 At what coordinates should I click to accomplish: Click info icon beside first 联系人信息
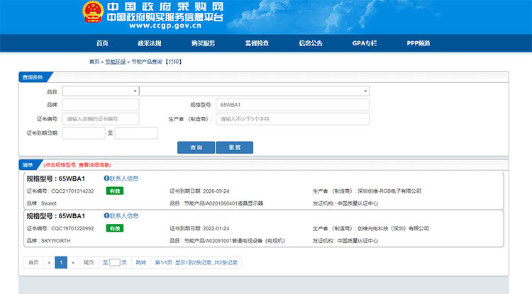[106, 179]
